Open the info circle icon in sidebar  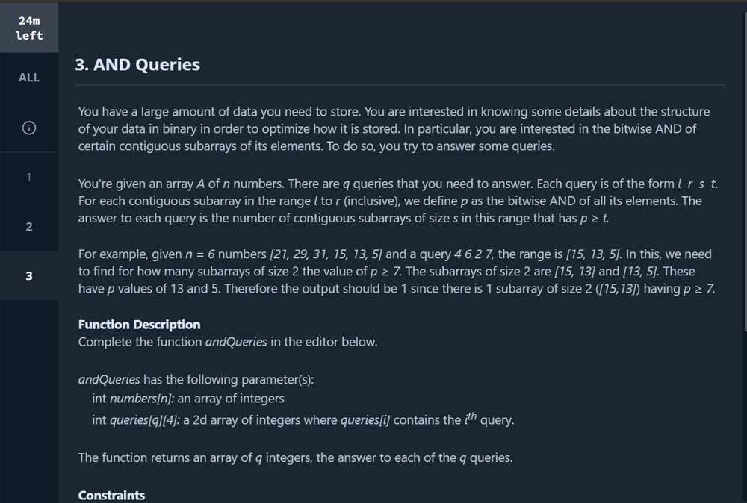(29, 128)
